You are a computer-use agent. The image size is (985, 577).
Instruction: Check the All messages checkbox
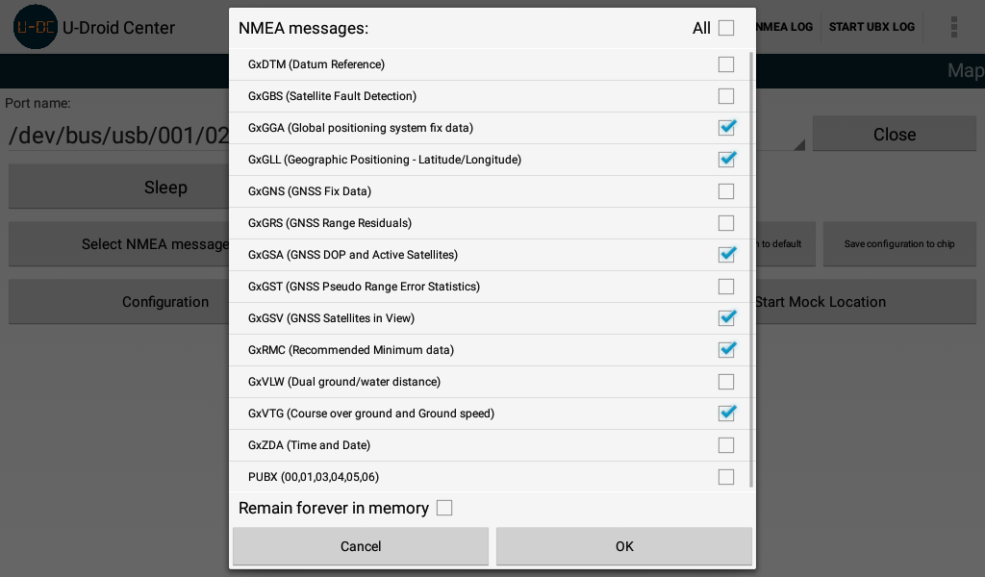725,28
